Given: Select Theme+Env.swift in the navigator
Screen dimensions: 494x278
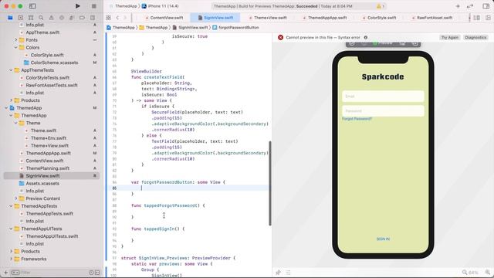Looking at the screenshot, I should (49, 137).
